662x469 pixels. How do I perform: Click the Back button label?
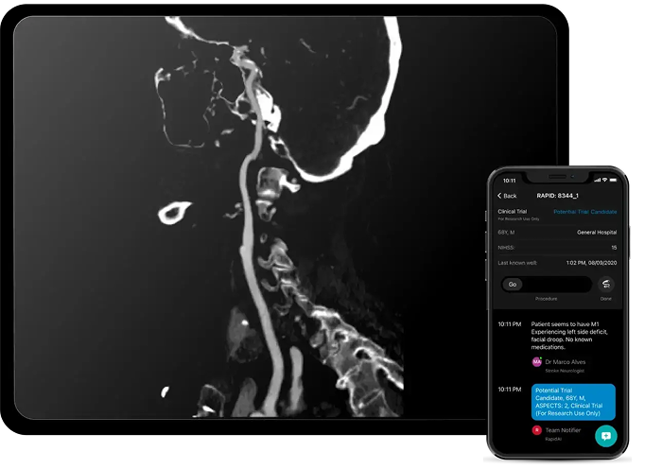(510, 196)
